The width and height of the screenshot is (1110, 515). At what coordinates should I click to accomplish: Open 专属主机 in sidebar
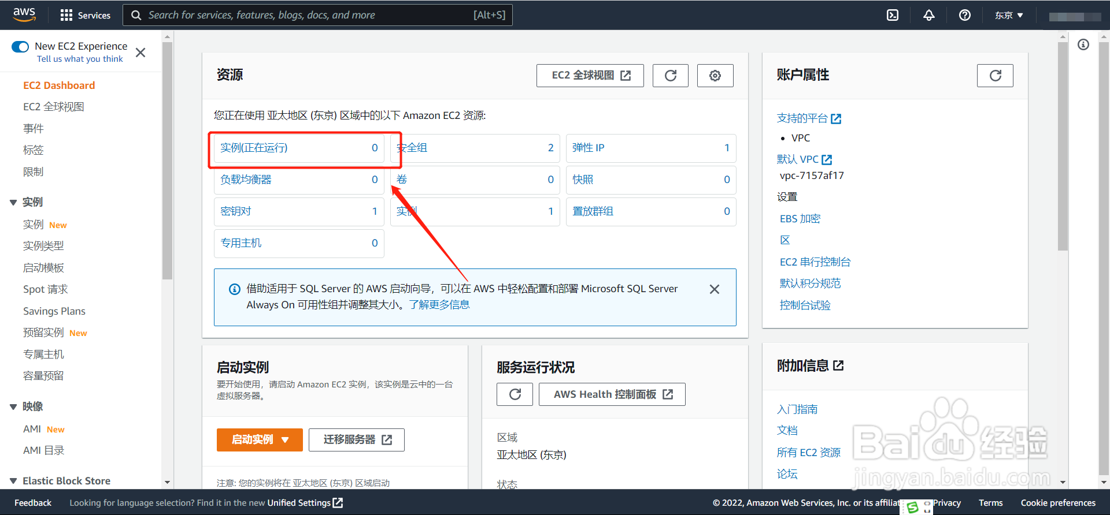[43, 354]
